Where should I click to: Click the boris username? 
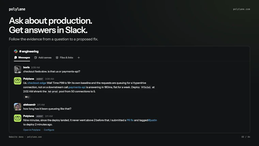coord(27,67)
